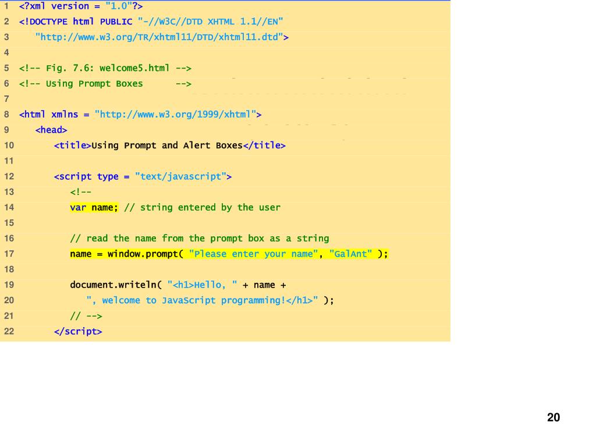Select the title 'Using Prompt and Alert Boxes'
Viewport: 596px width, 447px height.
pyautogui.click(x=167, y=146)
